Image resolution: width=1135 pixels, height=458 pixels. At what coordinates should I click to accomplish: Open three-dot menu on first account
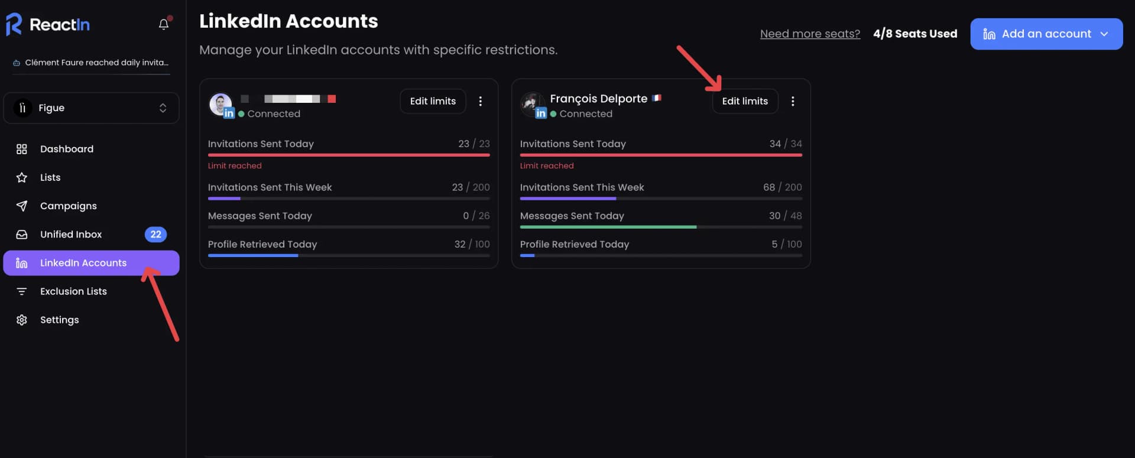click(x=481, y=102)
